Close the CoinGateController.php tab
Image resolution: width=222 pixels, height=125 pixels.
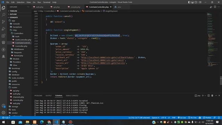[111, 7]
